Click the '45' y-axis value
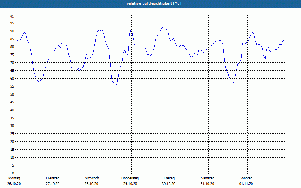Image resolution: width=301 pixels, height=188 pixels. click(x=12, y=102)
